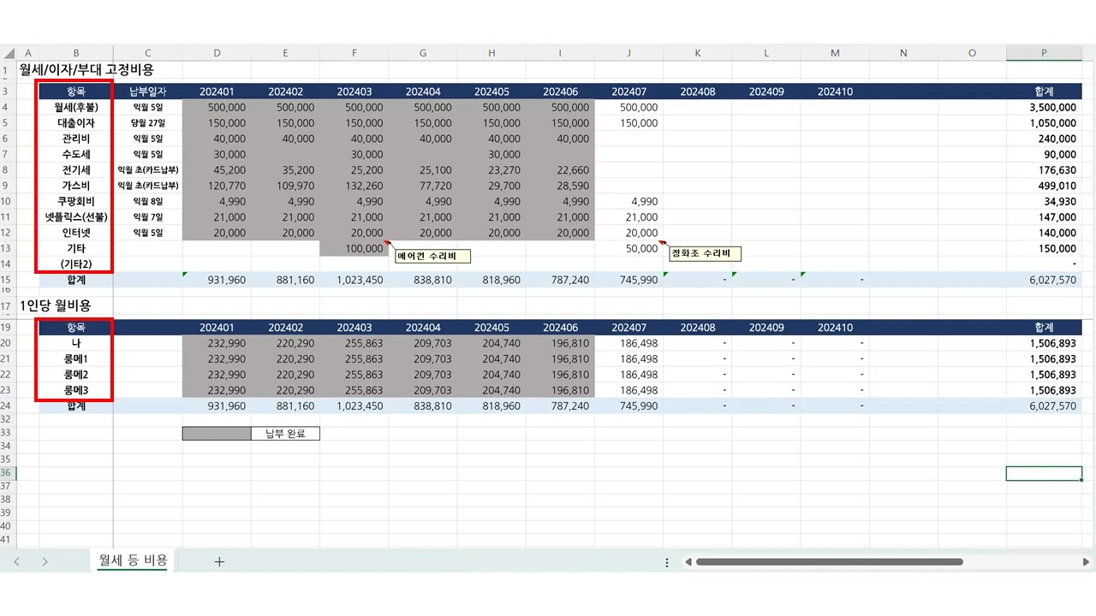Click the 대출이자 item cell

click(x=76, y=123)
